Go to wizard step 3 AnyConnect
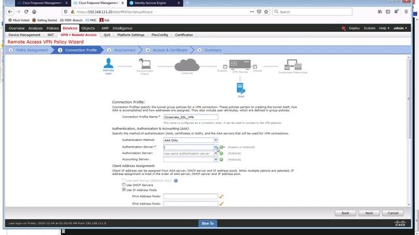 pos(122,50)
